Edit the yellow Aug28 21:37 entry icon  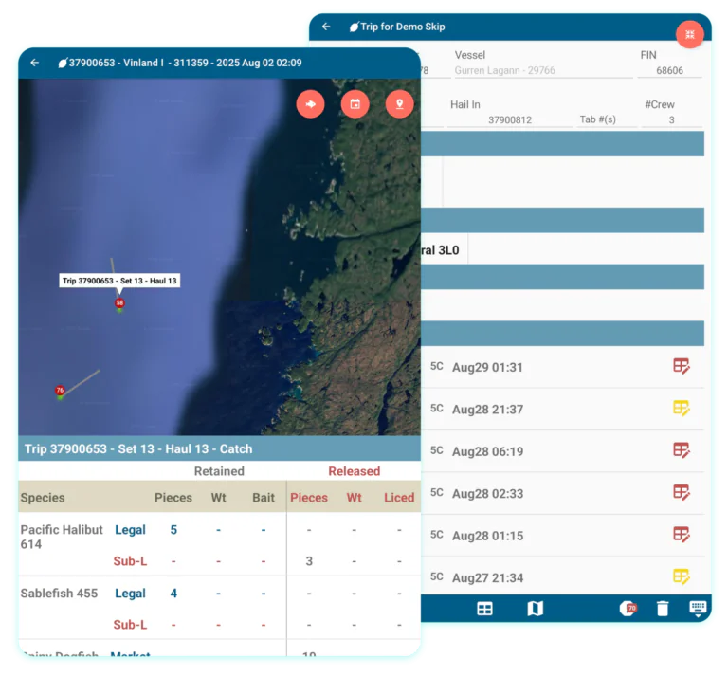pyautogui.click(x=681, y=409)
